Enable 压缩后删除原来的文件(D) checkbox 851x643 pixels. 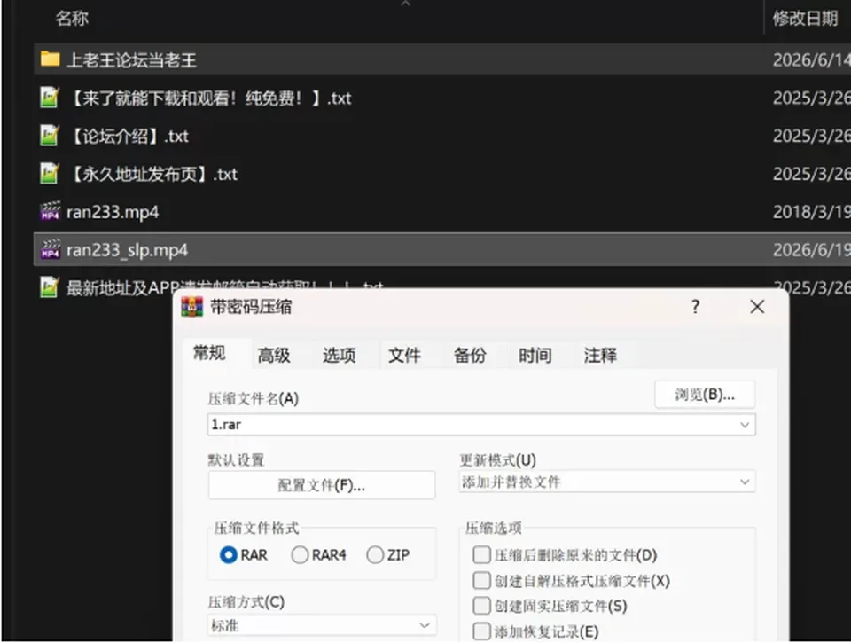pyautogui.click(x=481, y=555)
